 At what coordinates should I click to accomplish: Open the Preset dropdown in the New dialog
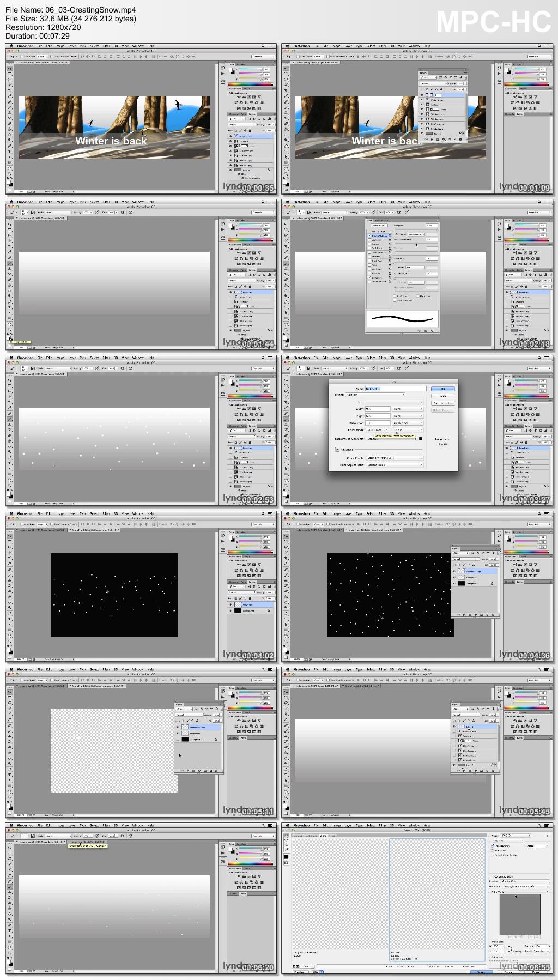click(x=375, y=395)
